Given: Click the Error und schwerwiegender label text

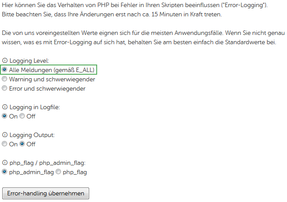Looking at the screenshot, I should click(47, 88).
